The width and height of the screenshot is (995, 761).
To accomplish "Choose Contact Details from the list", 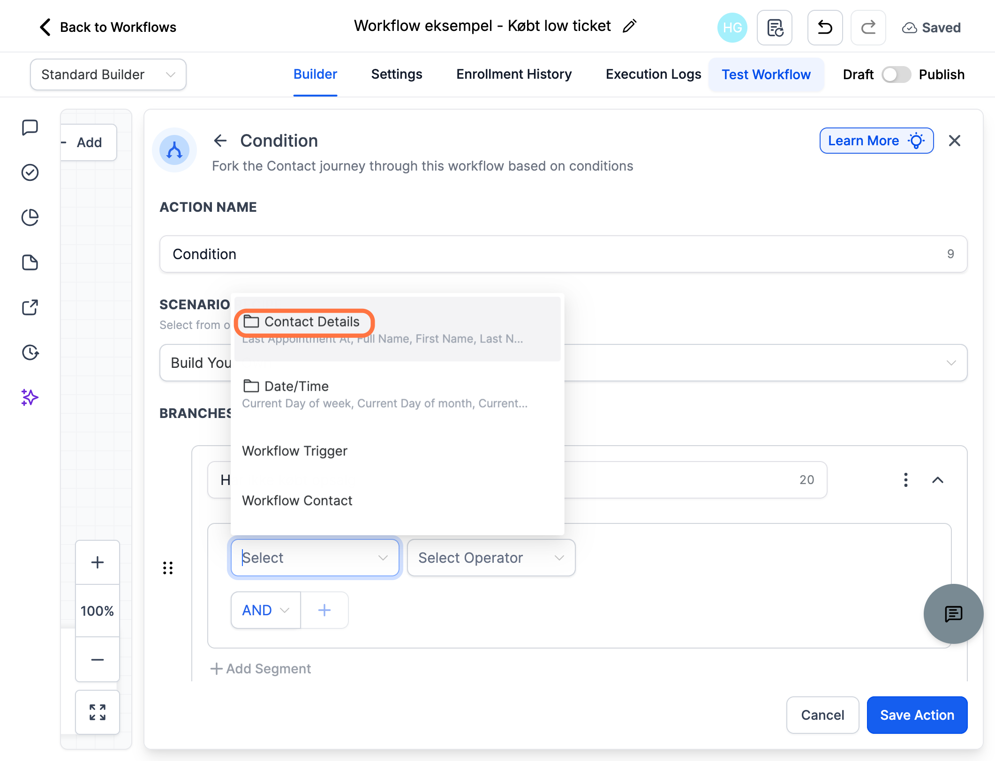I will (x=398, y=329).
